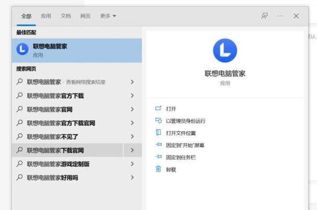Click search icon beside 查看网络搜索结果 row

(x=19, y=81)
